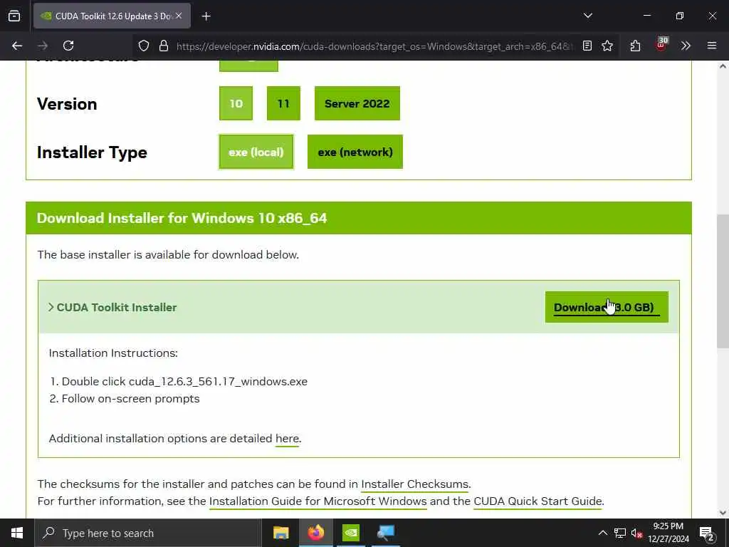729x547 pixels.
Task: Open File Explorer from the taskbar
Action: [x=280, y=533]
